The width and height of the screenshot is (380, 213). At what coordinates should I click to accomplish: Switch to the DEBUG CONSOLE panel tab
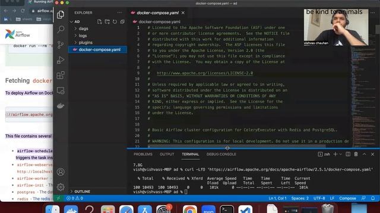[221, 154]
